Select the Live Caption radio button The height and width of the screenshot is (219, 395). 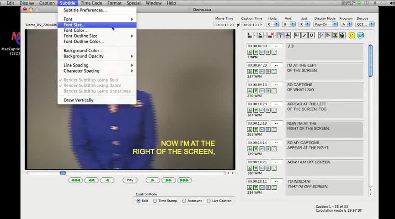[208, 201]
